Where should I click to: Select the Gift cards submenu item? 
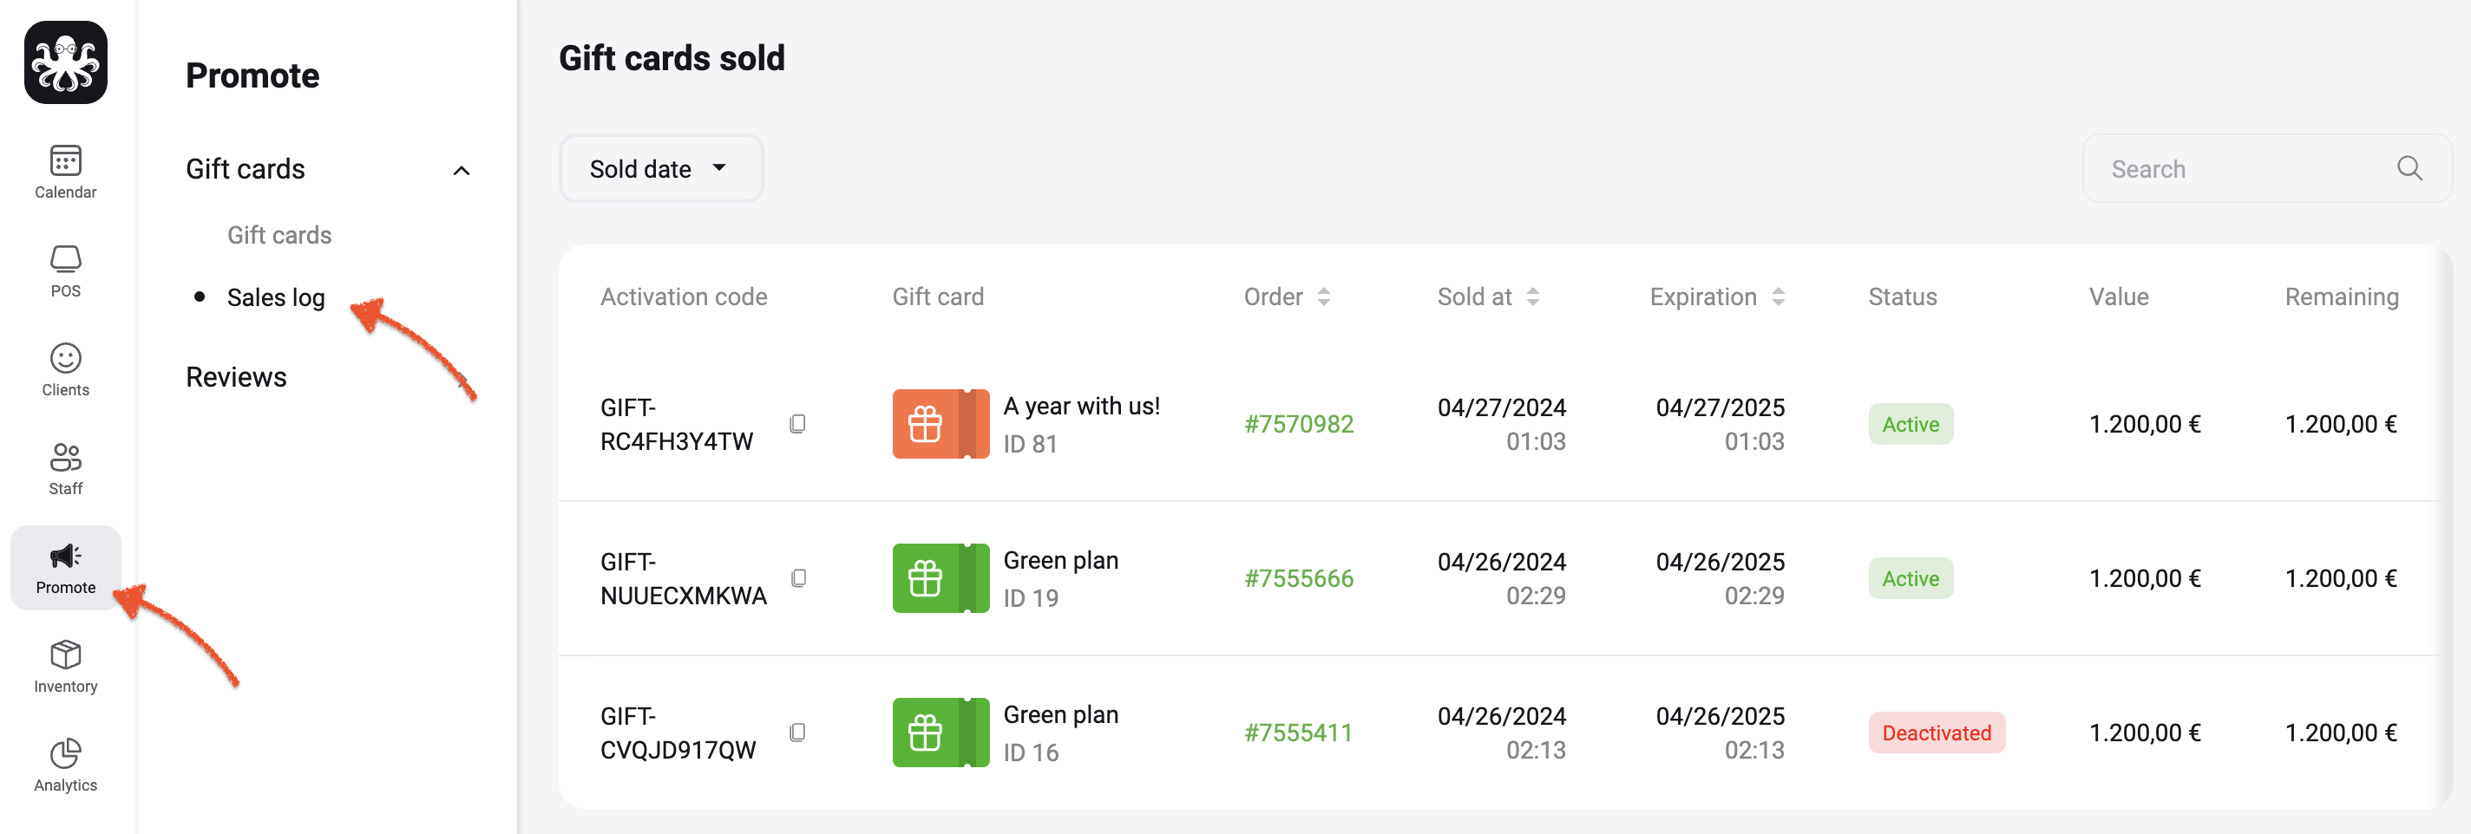point(279,235)
